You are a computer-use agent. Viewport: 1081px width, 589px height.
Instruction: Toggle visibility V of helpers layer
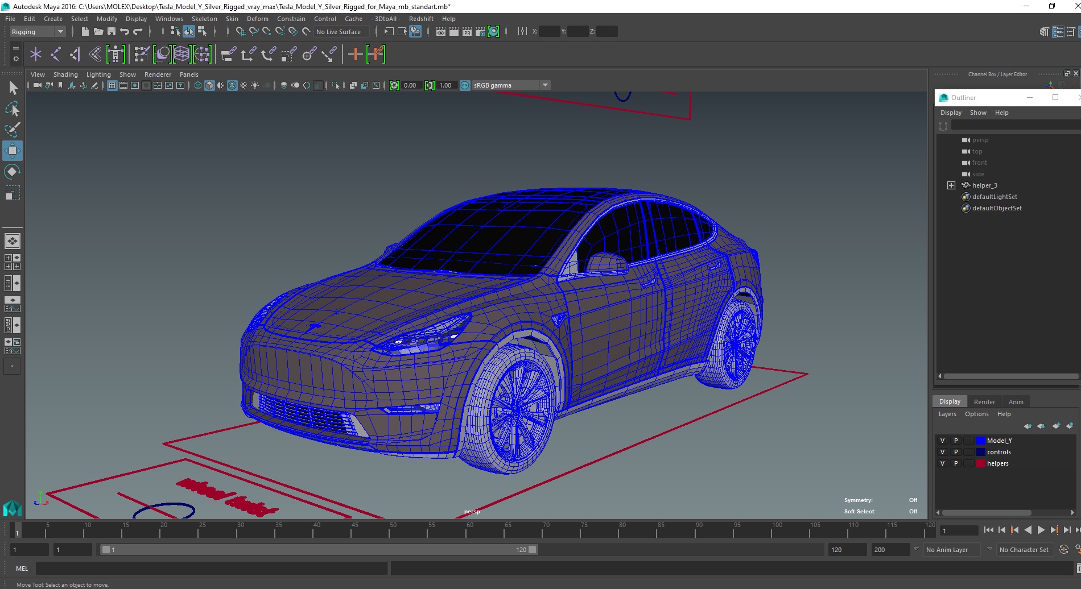coord(942,463)
